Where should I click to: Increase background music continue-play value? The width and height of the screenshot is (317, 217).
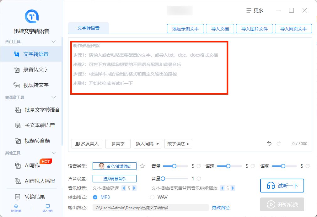point(233,188)
